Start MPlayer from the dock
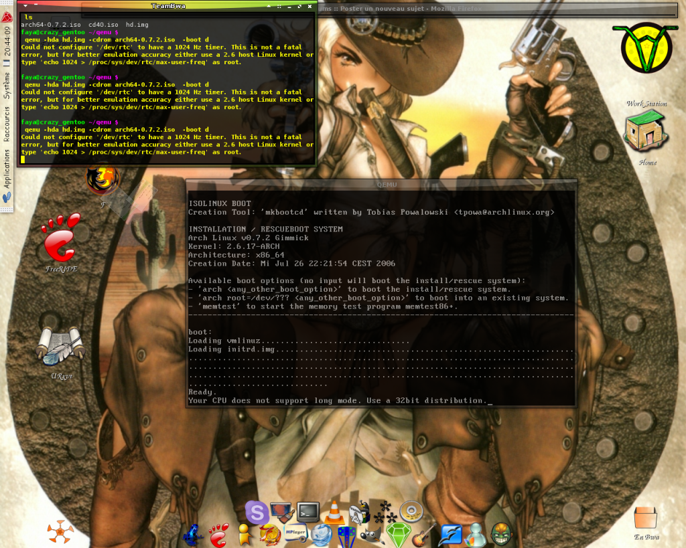Viewport: 686px width, 548px height. point(295,534)
